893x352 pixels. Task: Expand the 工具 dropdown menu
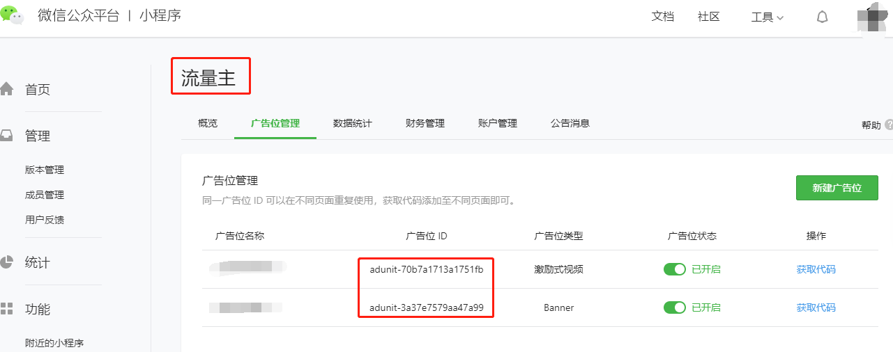point(768,17)
